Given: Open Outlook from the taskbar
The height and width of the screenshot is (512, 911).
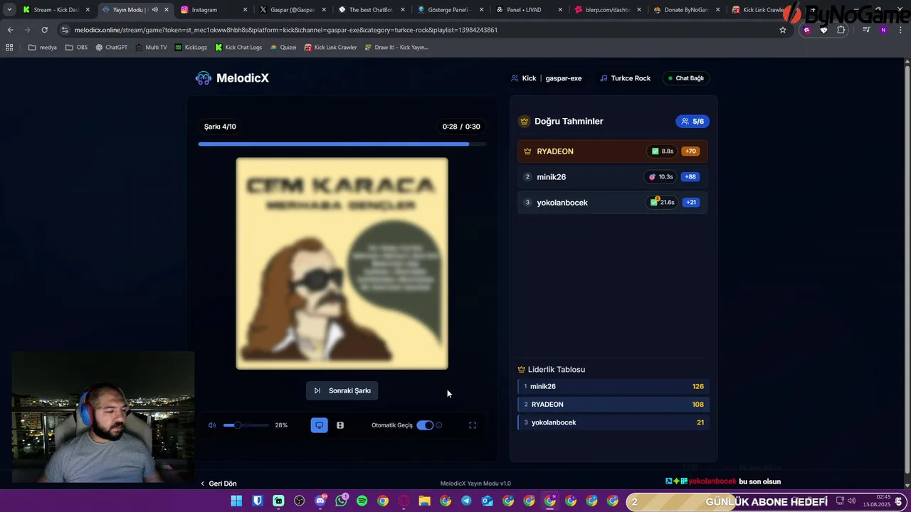Looking at the screenshot, I should 488,501.
